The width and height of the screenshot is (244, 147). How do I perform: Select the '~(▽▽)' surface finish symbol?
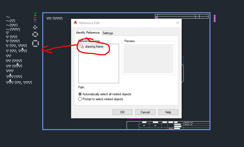pos(12,25)
